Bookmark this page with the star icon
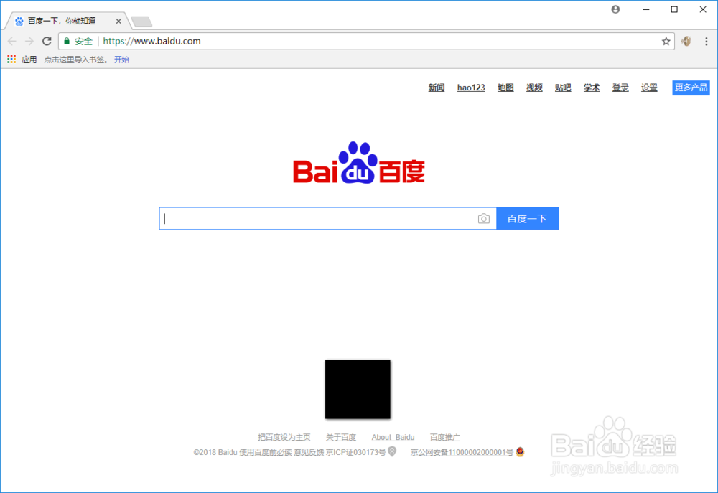This screenshot has width=718, height=493. 666,42
